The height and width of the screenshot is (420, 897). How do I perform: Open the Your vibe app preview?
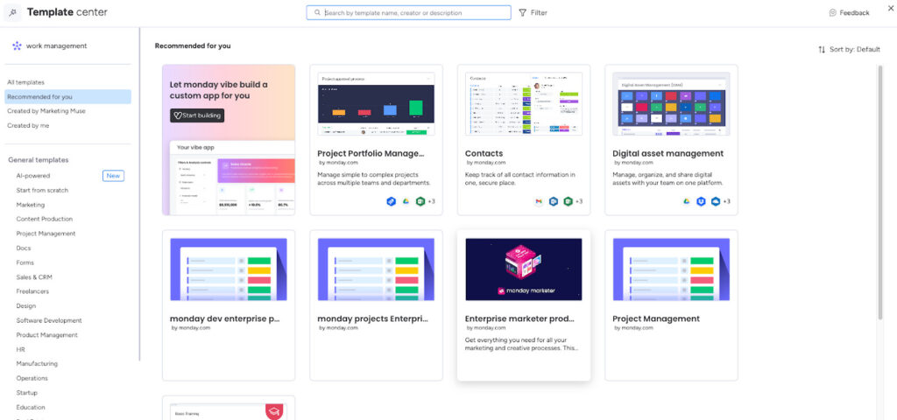pyautogui.click(x=232, y=178)
